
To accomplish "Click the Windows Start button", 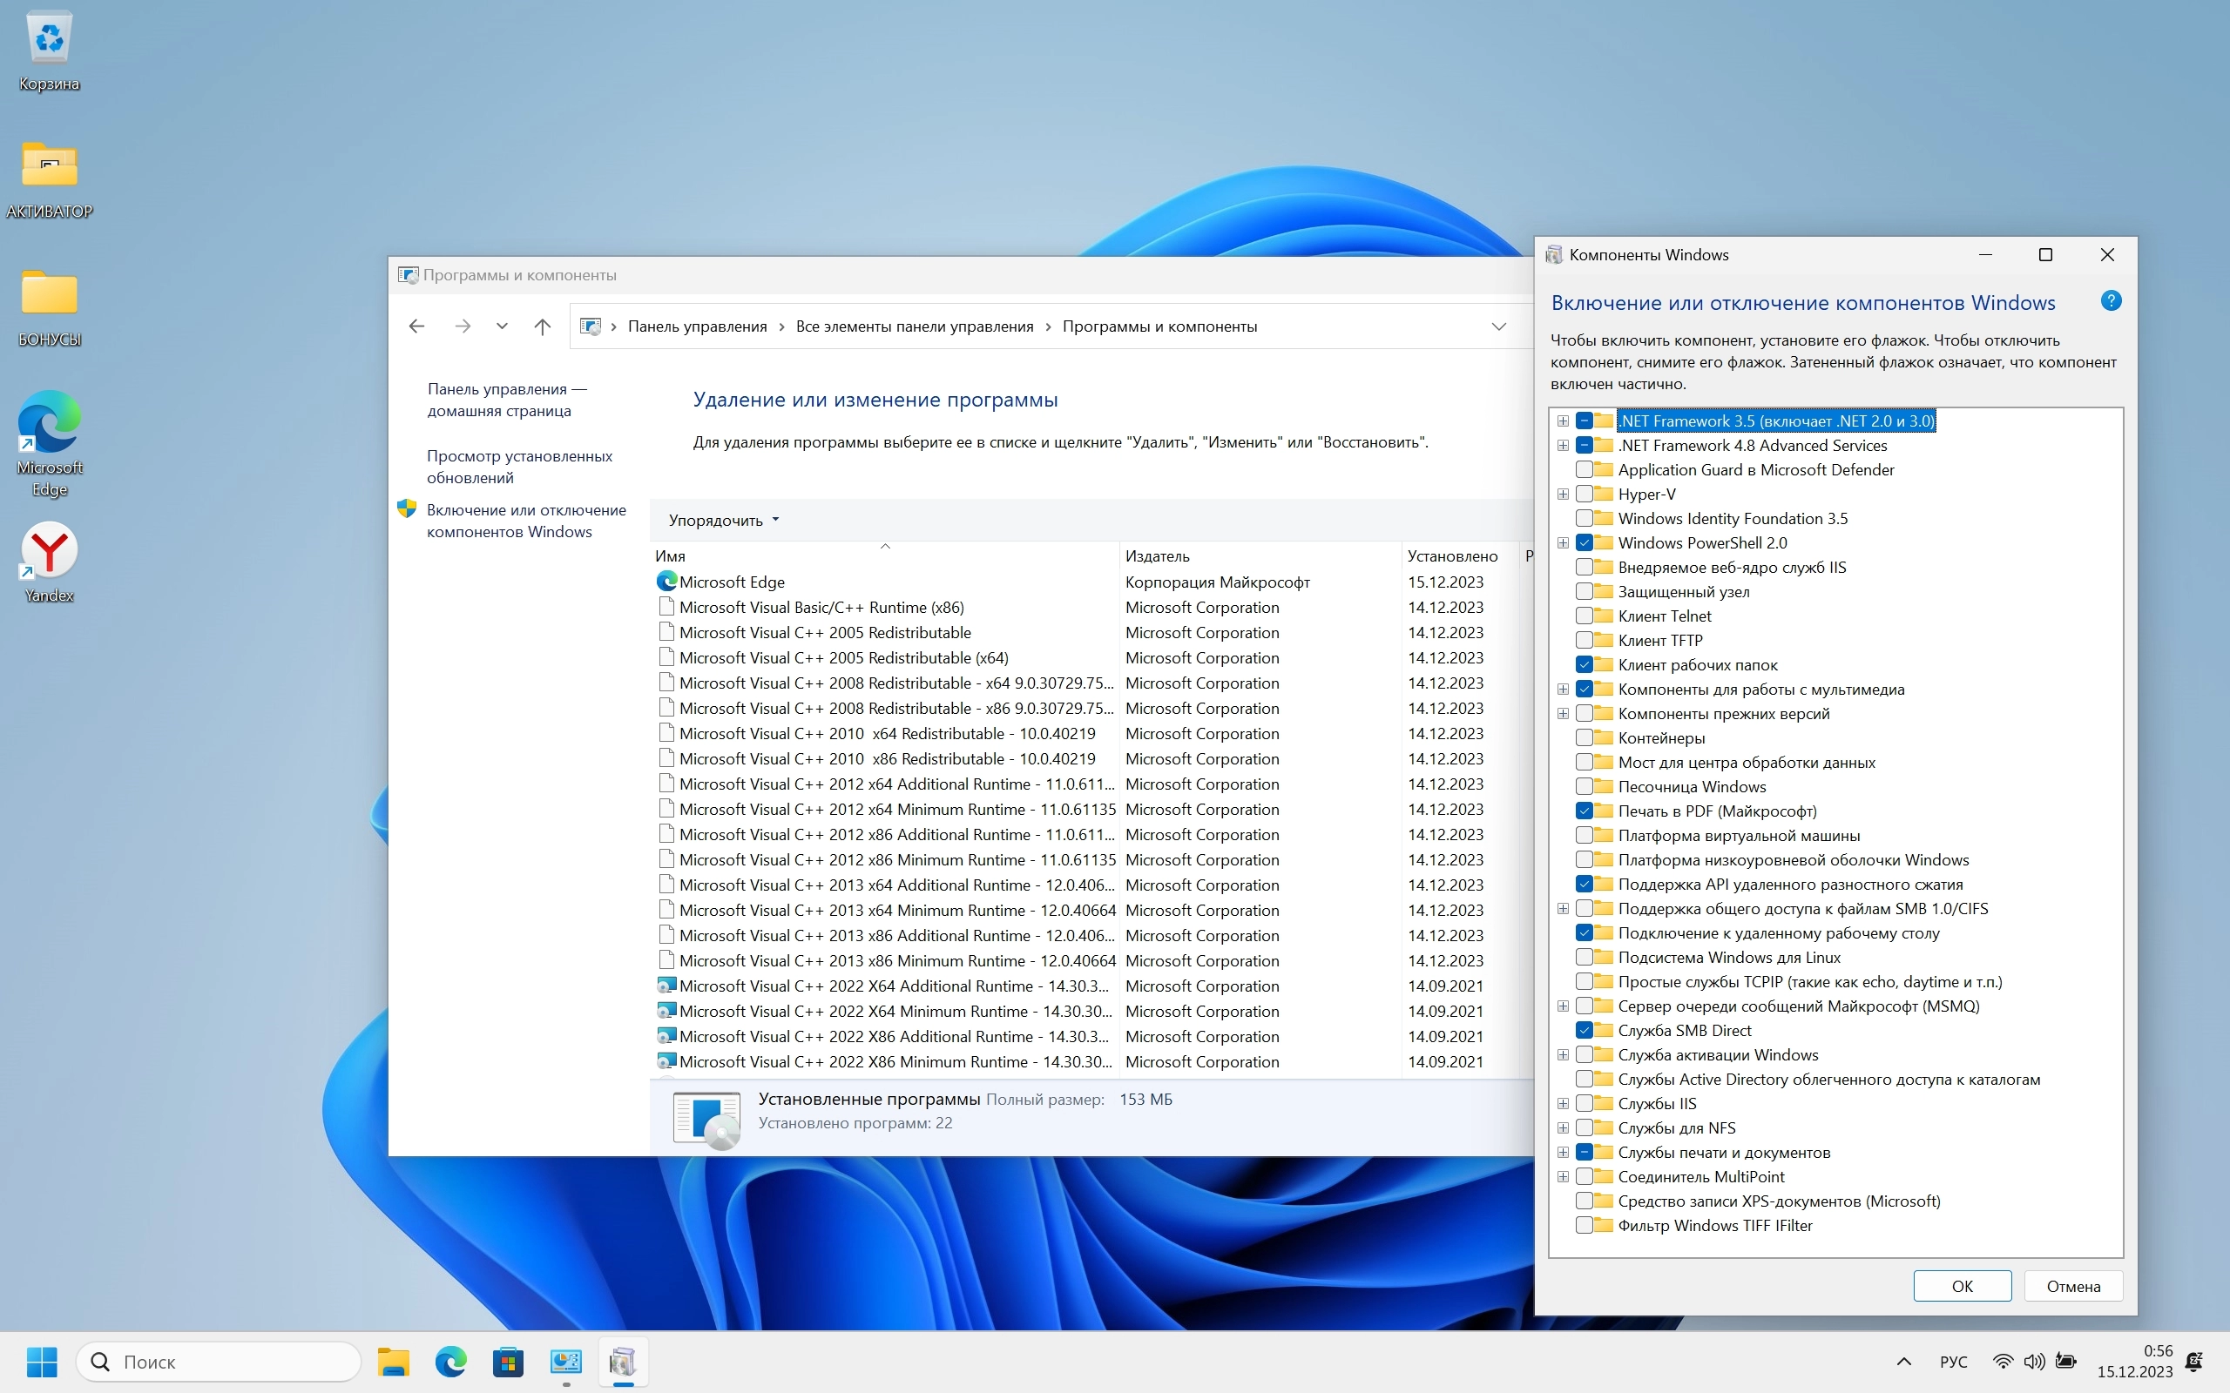I will tap(42, 1361).
